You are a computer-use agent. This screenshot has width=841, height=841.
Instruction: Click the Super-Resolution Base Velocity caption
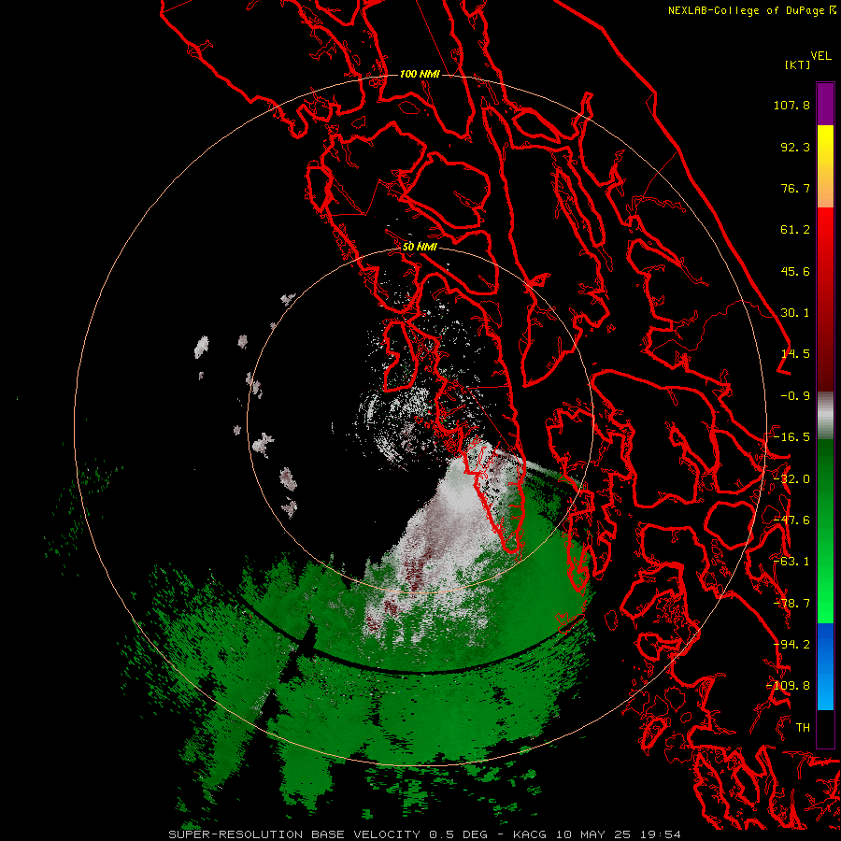tap(425, 834)
